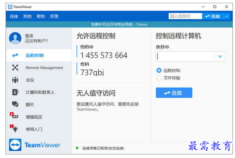Screen dimensions: 235x158
Task: Open the dropdown next to top 连接 button
Action: point(226,16)
